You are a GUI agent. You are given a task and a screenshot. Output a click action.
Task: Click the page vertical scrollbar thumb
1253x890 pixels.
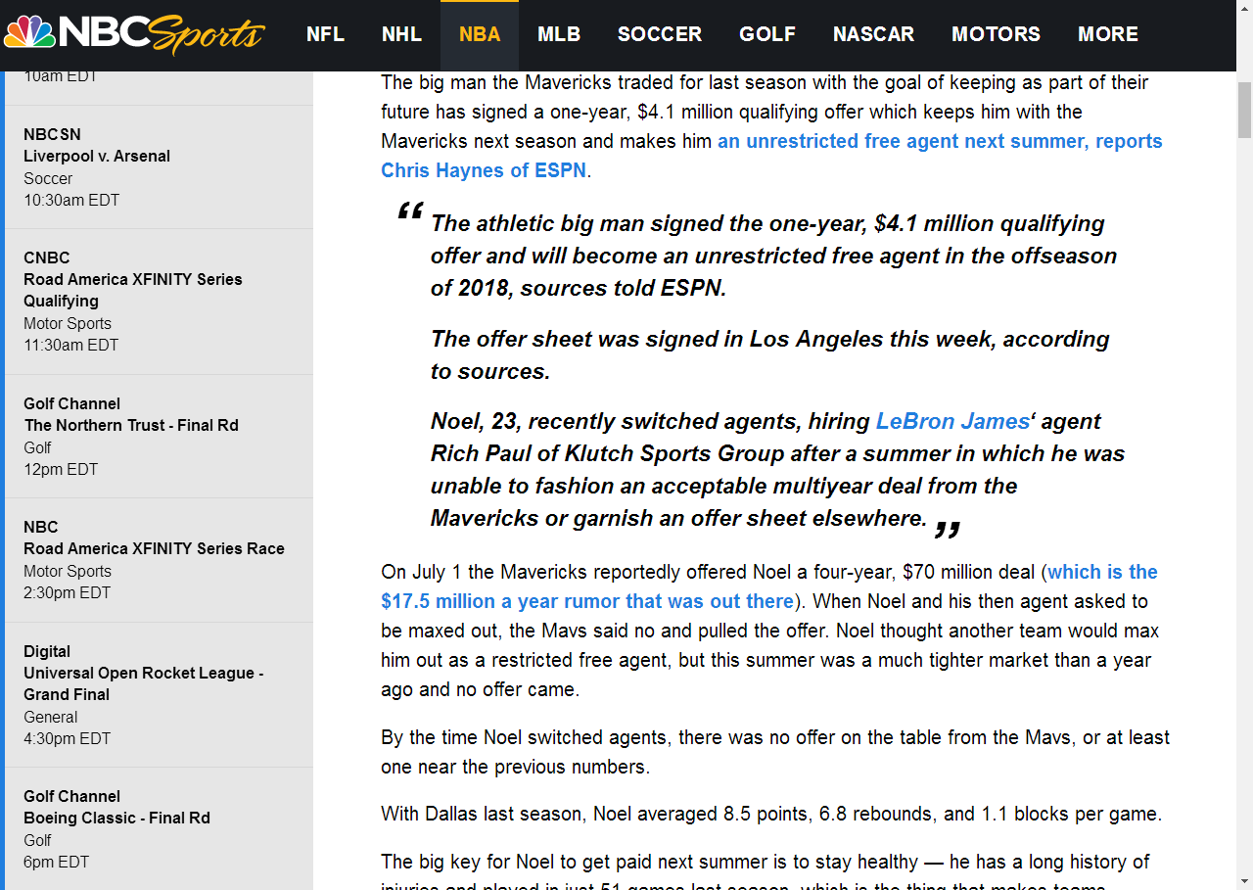[1244, 111]
